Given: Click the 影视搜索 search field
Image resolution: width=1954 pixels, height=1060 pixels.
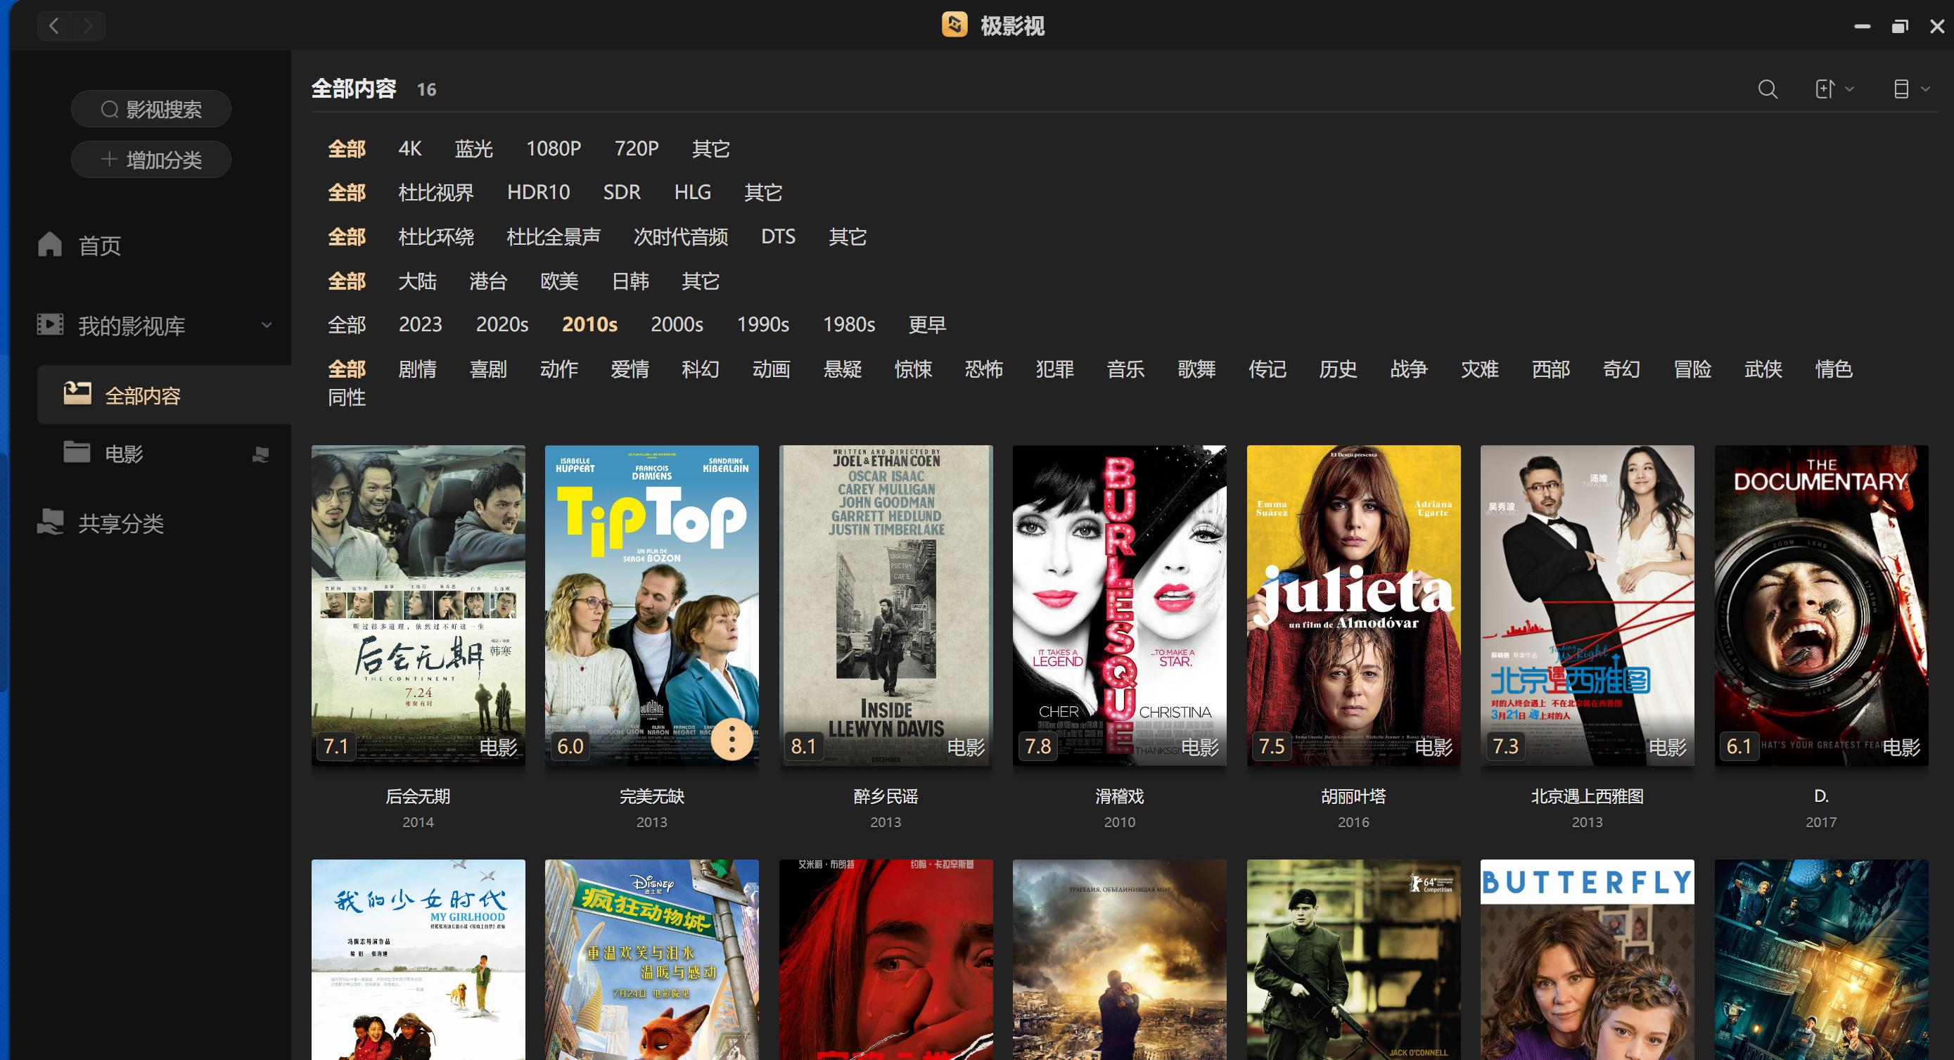Looking at the screenshot, I should 151,109.
